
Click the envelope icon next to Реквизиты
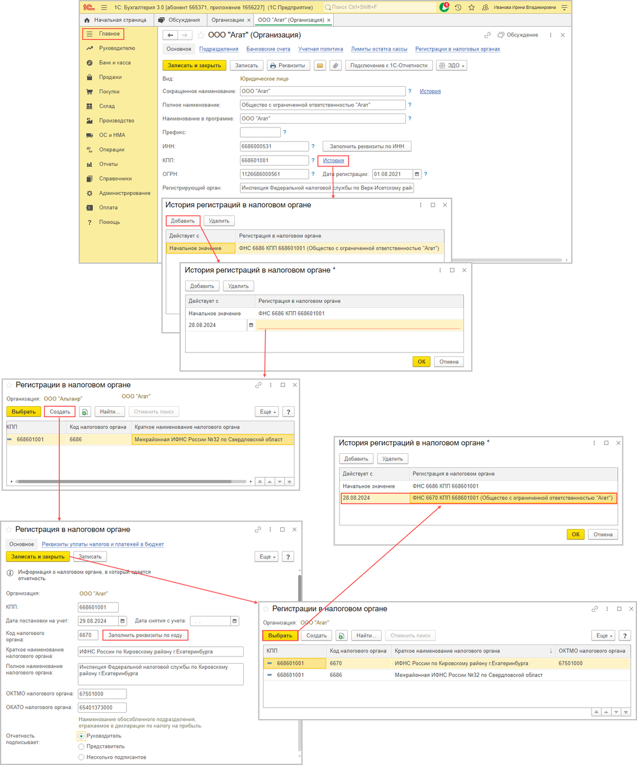tap(319, 65)
